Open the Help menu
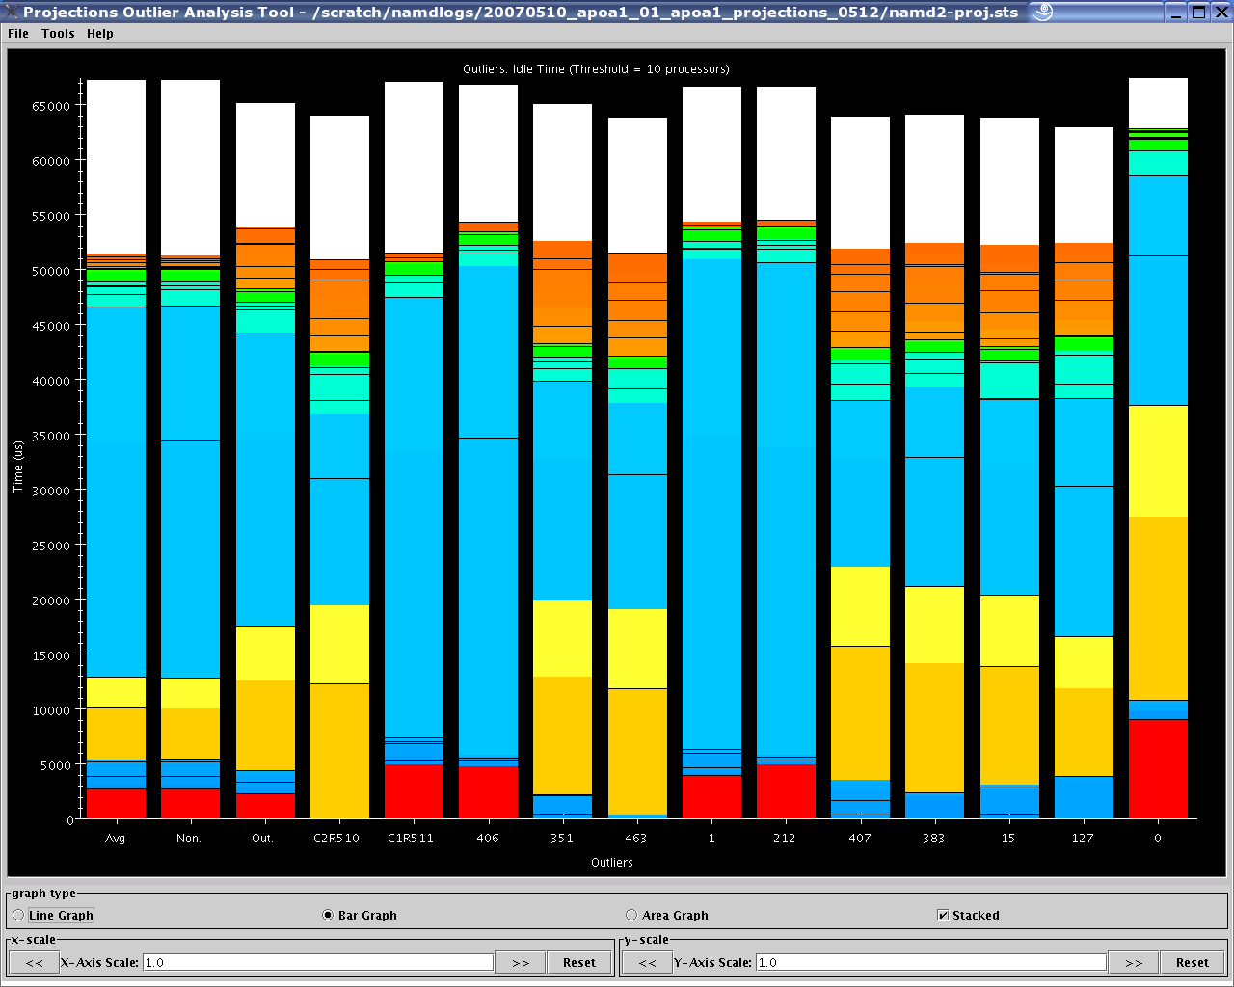The width and height of the screenshot is (1234, 987). [99, 33]
